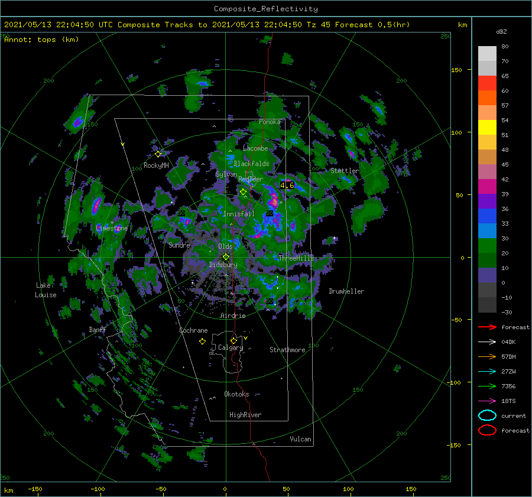Click the HighRiver city label
The height and width of the screenshot is (497, 532).
pyautogui.click(x=245, y=415)
